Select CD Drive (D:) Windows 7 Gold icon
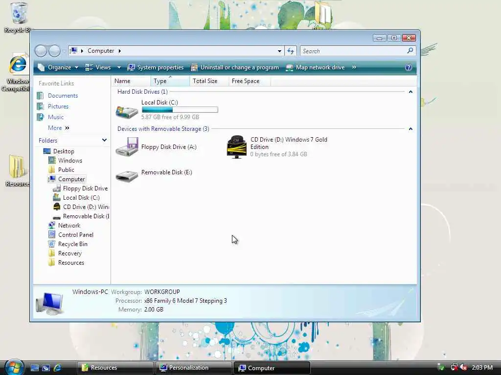 click(x=236, y=146)
